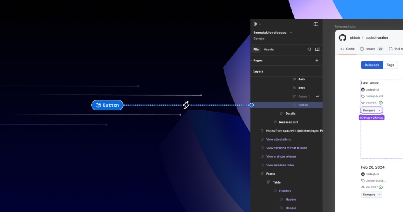The image size is (403, 212).
Task: Switch to the Releases toggle option
Action: click(x=372, y=65)
